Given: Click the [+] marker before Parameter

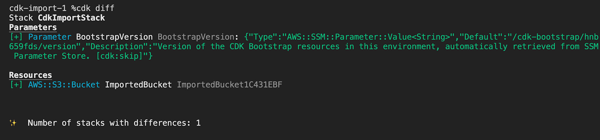Looking at the screenshot, I should tap(16, 37).
